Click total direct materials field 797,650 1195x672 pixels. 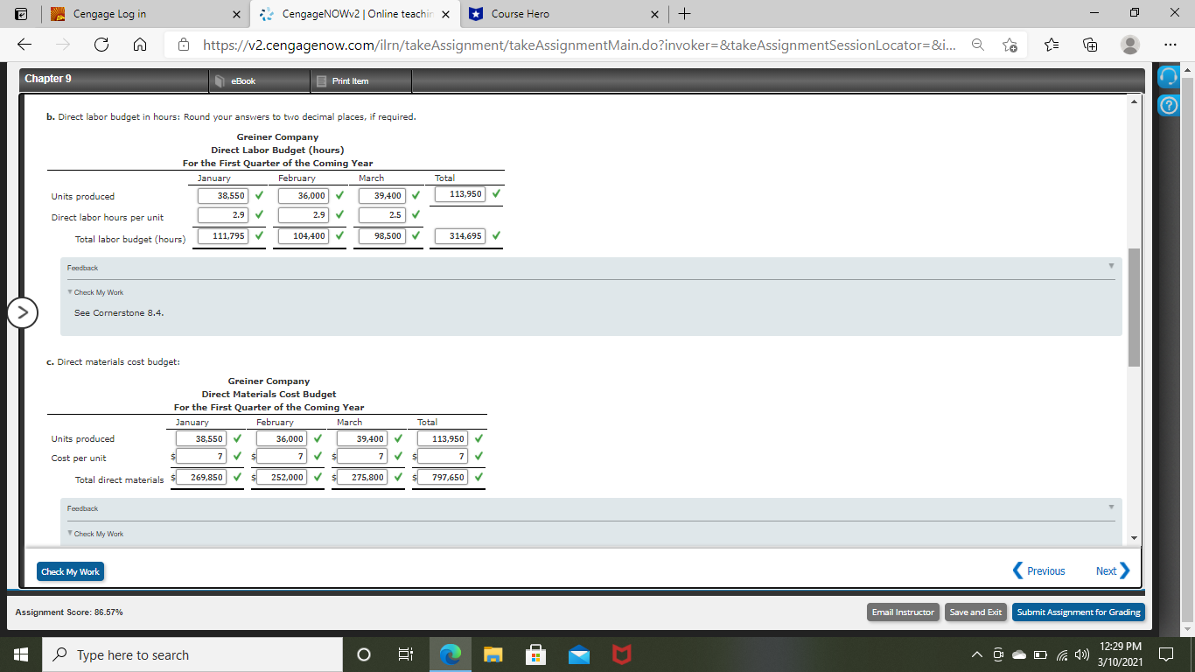pyautogui.click(x=443, y=478)
